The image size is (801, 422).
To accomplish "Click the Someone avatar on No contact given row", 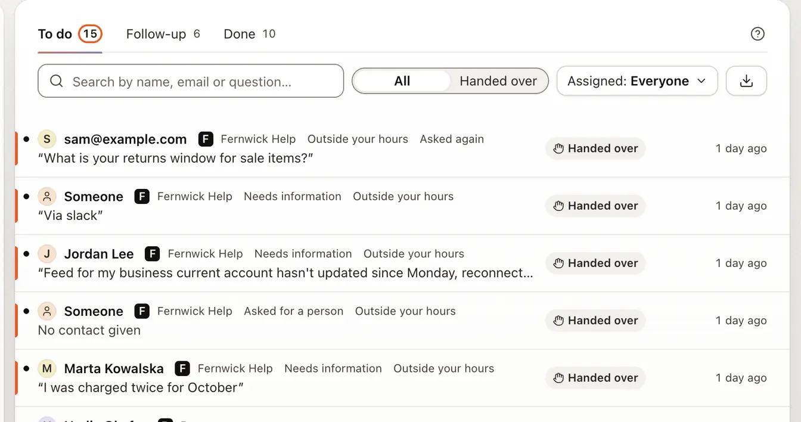I will pos(47,311).
